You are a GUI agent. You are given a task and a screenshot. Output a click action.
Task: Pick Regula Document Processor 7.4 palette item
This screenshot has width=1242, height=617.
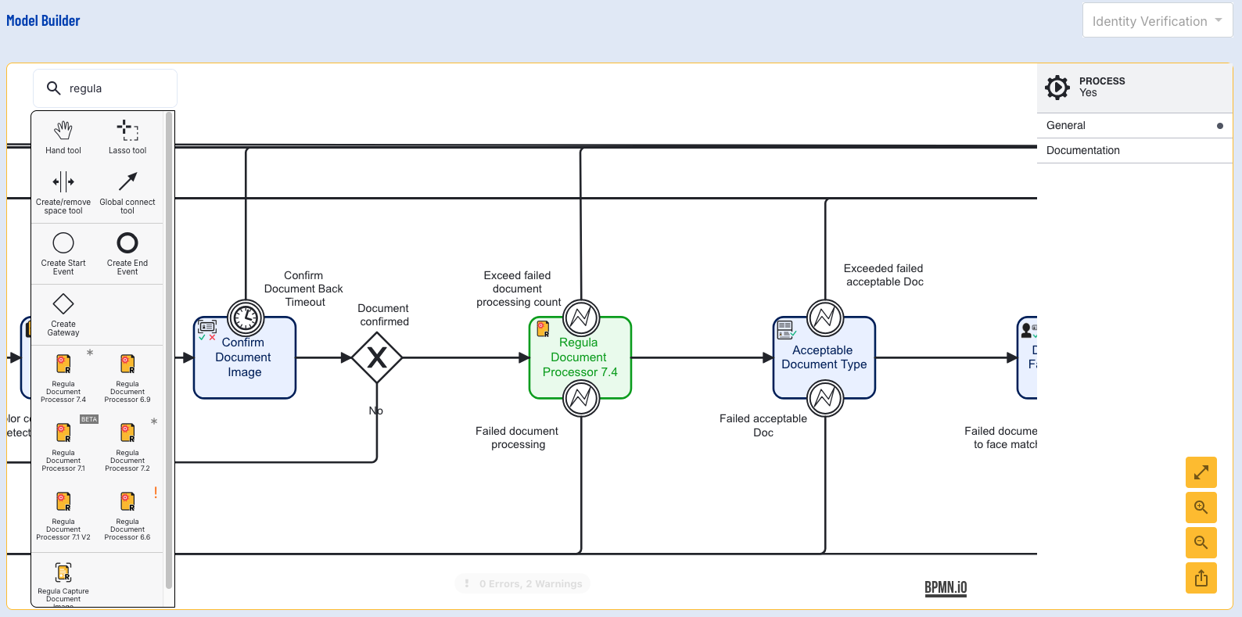(63, 378)
